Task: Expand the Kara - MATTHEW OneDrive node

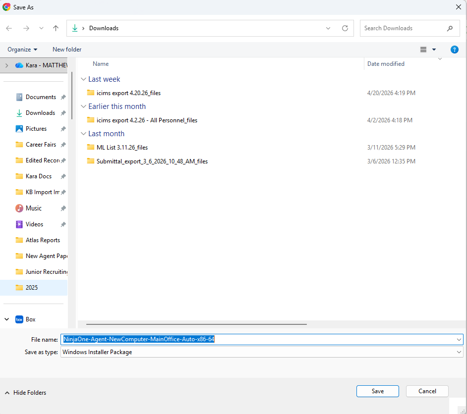Action: click(6, 65)
